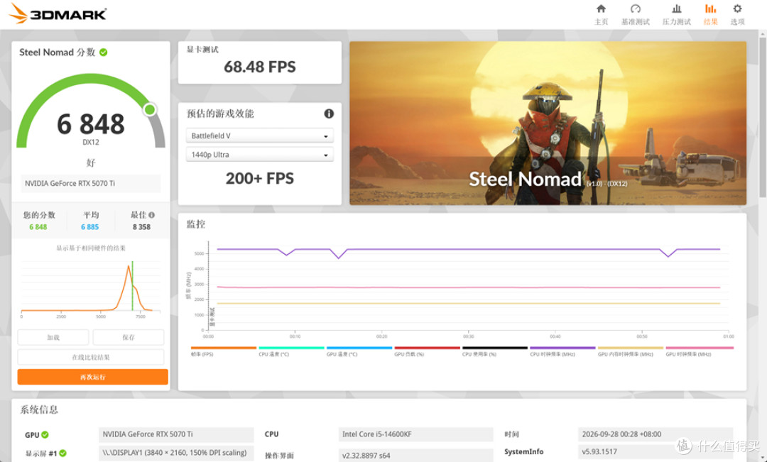
Task: Click the vertical scrollbar thumb at right edge
Action: pos(763,117)
